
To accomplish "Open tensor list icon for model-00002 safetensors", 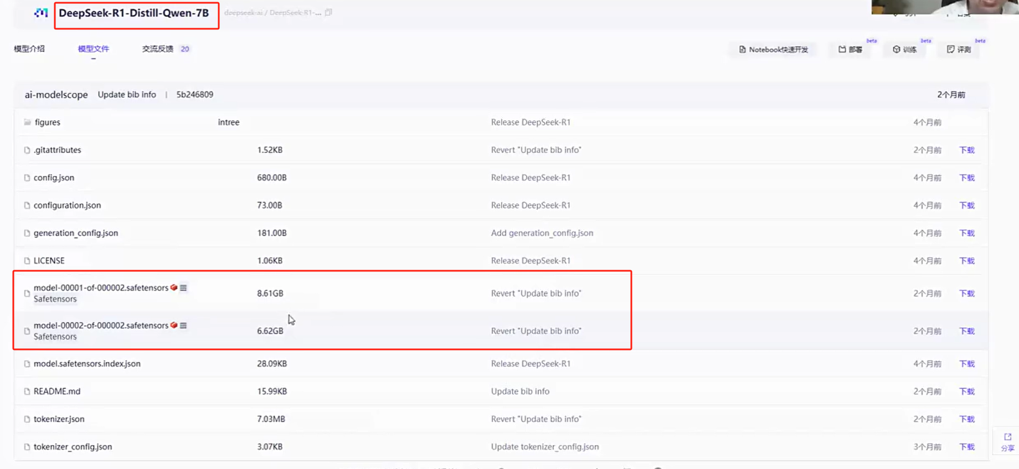I will point(183,325).
